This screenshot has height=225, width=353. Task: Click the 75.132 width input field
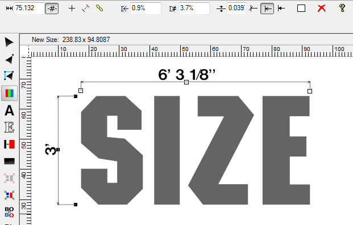click(x=29, y=9)
